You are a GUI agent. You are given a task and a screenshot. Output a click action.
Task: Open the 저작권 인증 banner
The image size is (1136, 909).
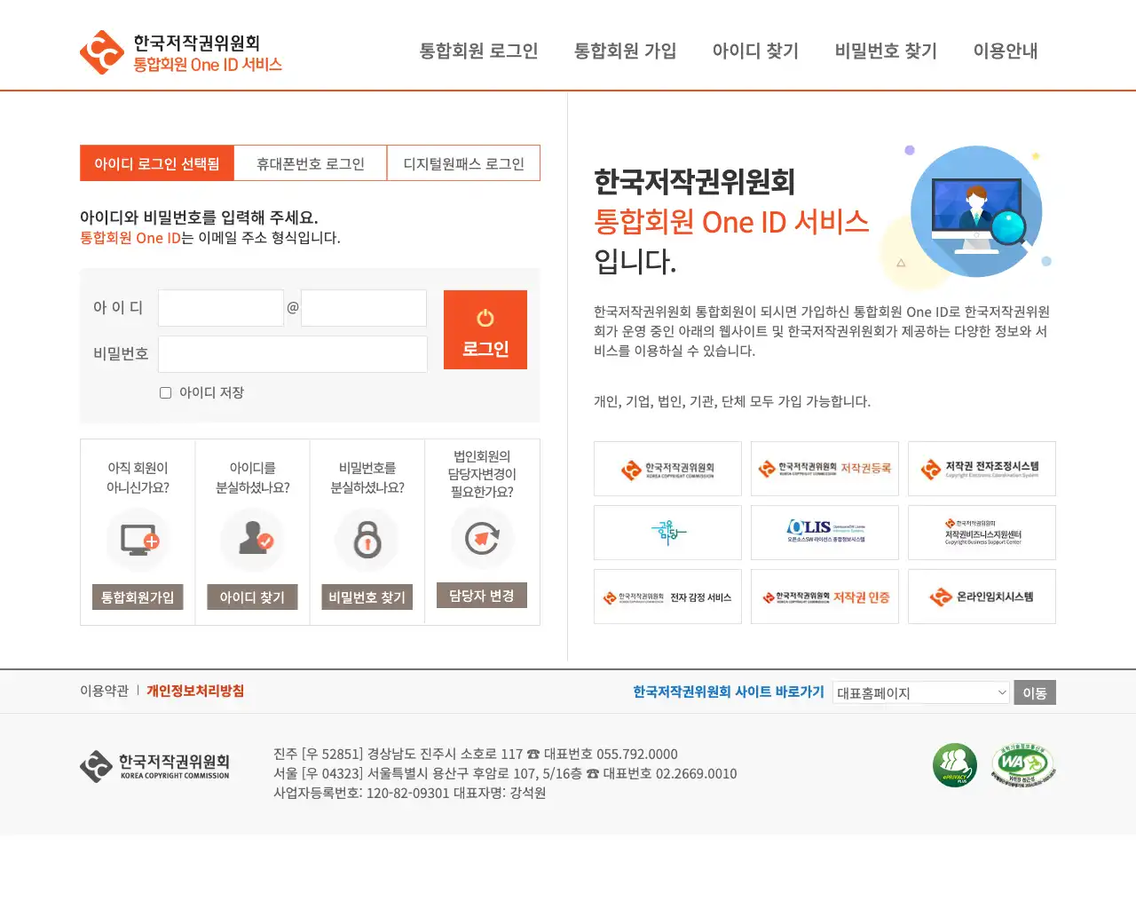824,597
